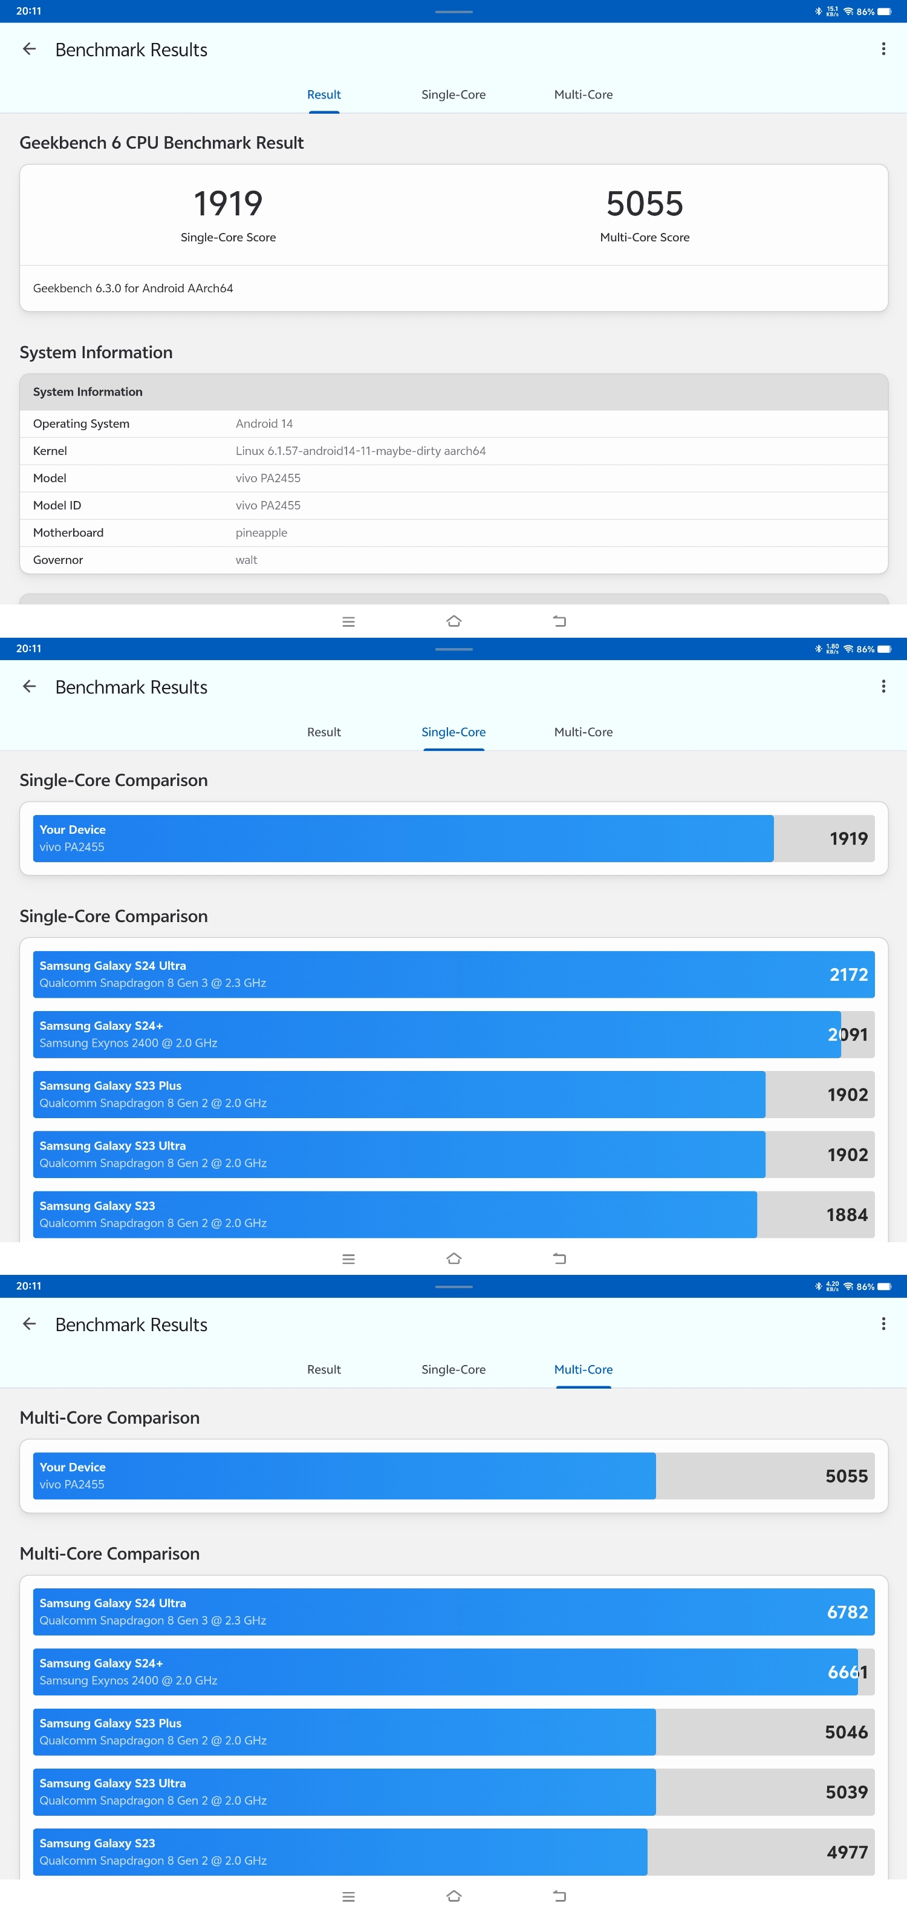Tap battery icon in status bar above Single-Core Comparison

885,649
